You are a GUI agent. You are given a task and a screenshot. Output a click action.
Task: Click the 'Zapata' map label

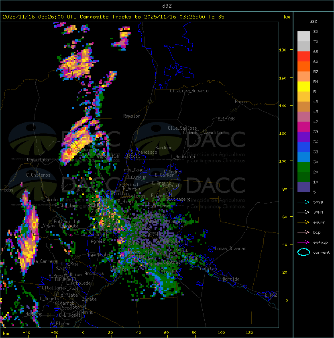click(x=89, y=299)
